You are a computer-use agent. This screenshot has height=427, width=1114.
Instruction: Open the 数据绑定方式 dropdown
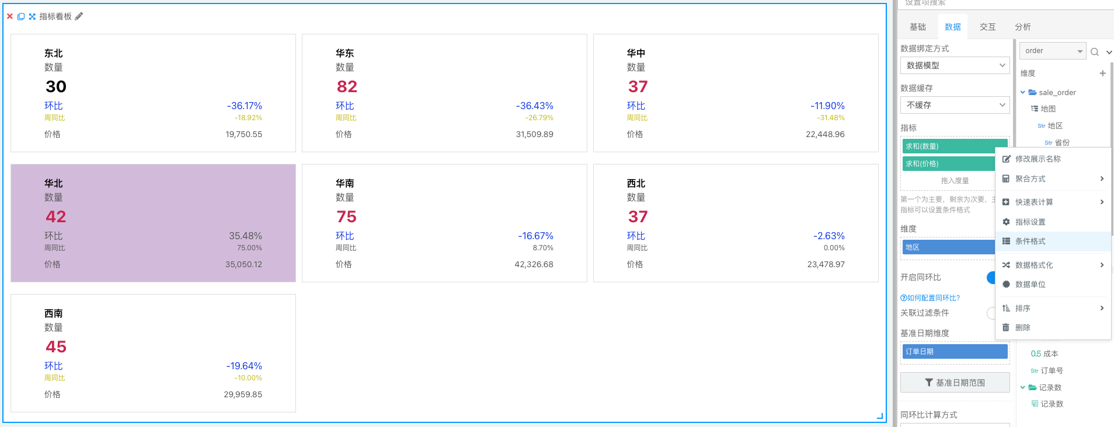tap(955, 65)
